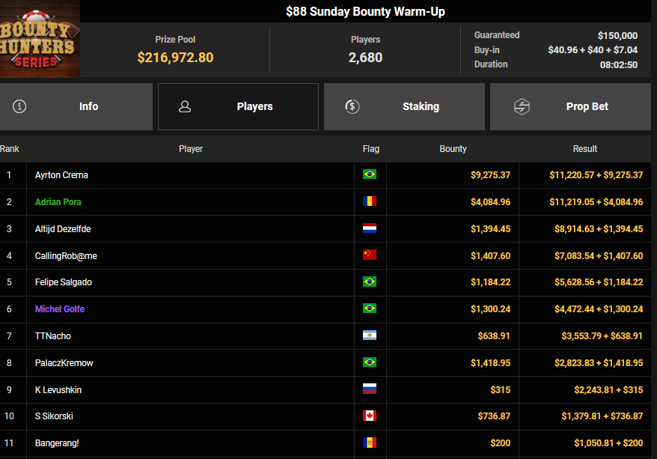Click the Players person icon

185,106
